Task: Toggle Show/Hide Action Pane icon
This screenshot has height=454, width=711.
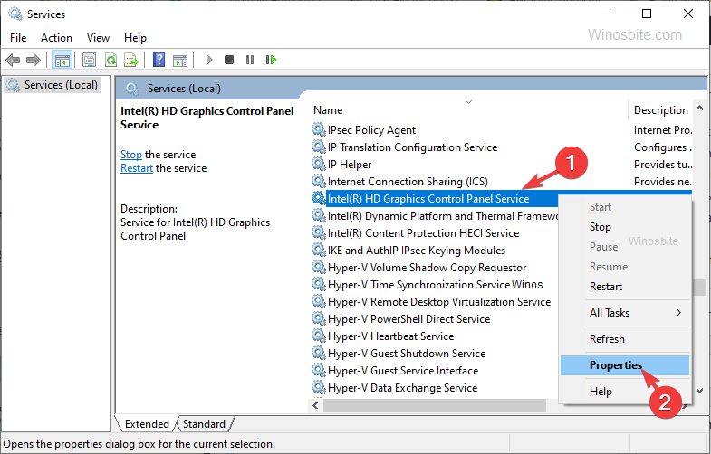Action: pos(180,60)
